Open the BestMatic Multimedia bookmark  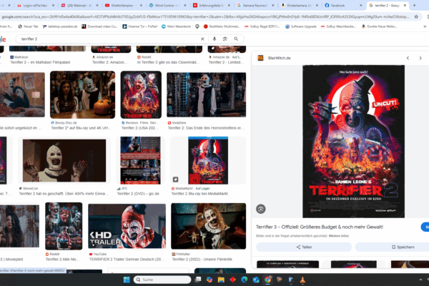[x=222, y=26]
